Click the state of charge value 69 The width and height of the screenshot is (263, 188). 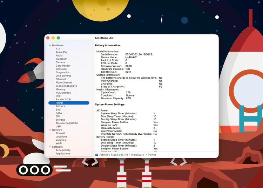click(161, 87)
